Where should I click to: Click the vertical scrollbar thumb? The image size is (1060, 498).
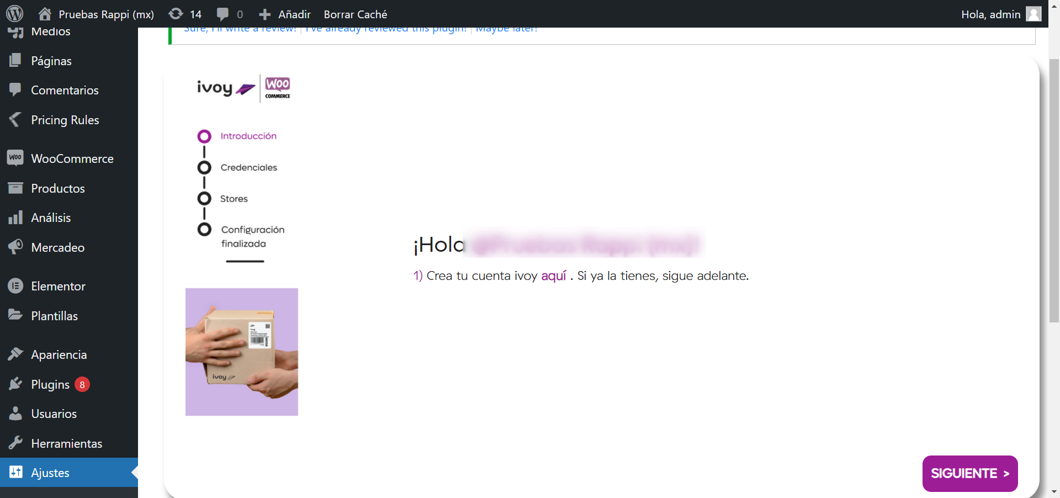(1054, 190)
